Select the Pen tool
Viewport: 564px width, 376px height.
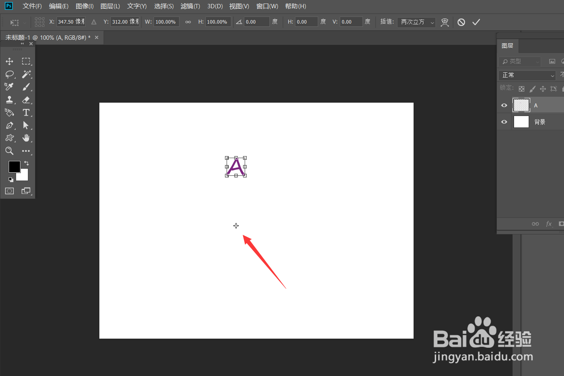[x=9, y=125]
